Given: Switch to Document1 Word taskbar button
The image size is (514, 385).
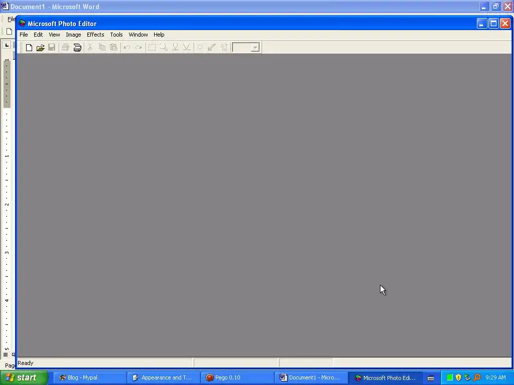Looking at the screenshot, I should (311, 378).
